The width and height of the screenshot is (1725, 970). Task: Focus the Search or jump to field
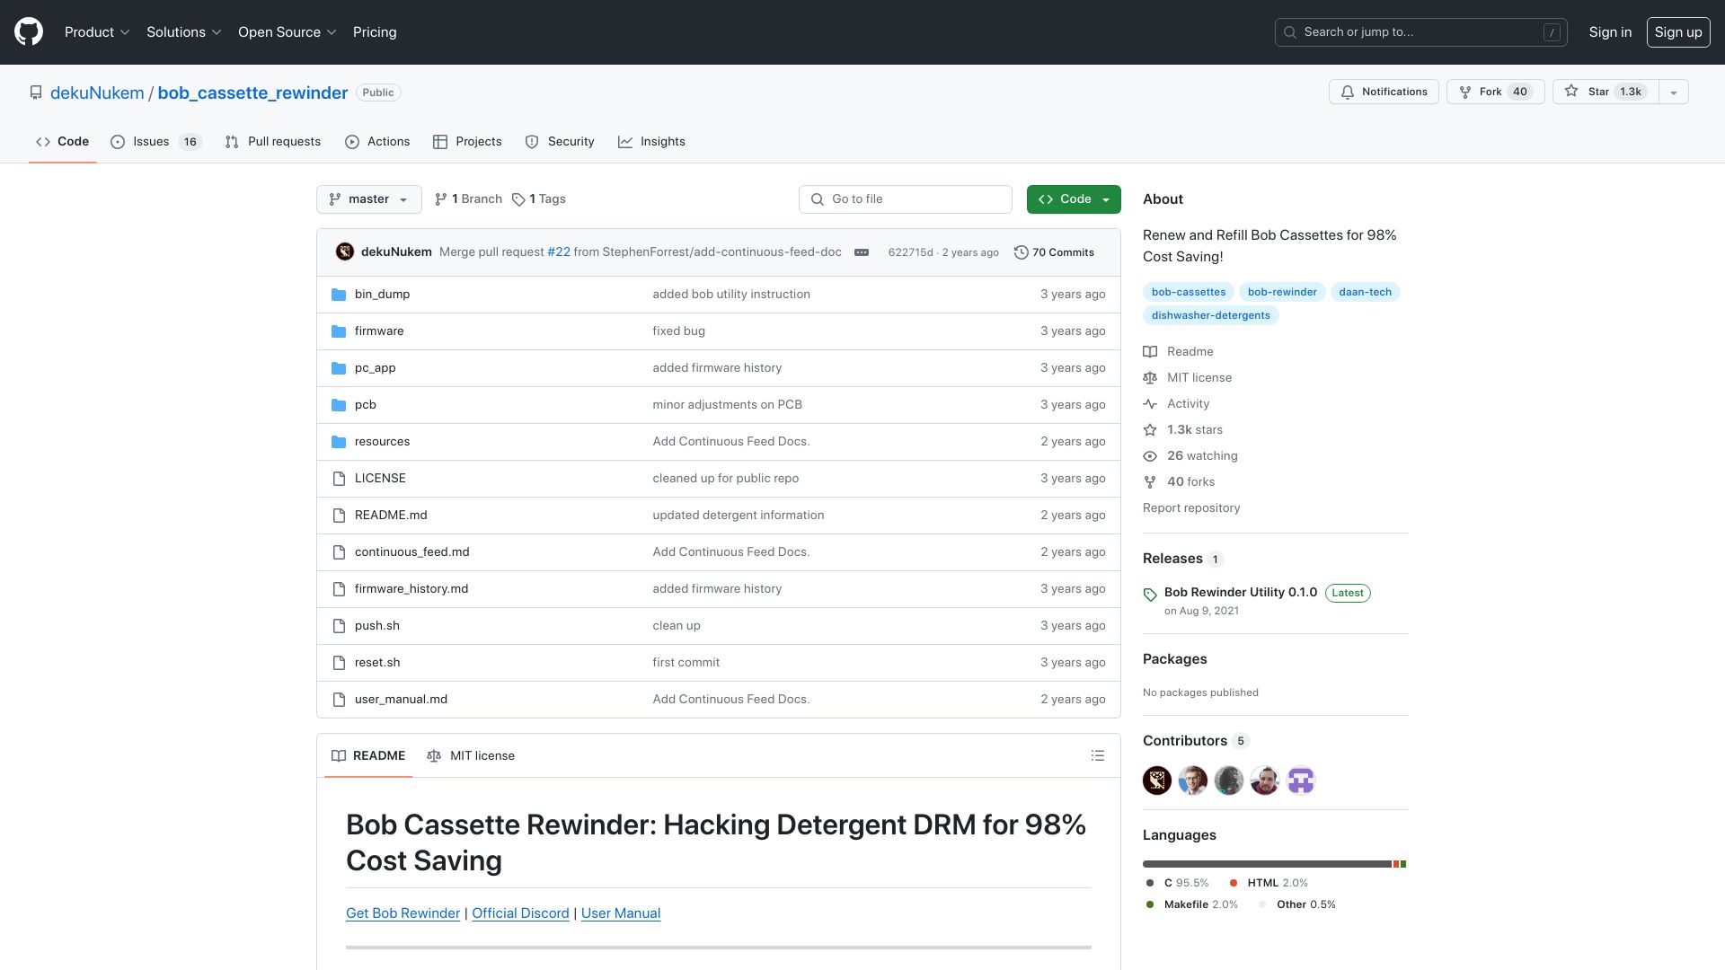coord(1420,32)
